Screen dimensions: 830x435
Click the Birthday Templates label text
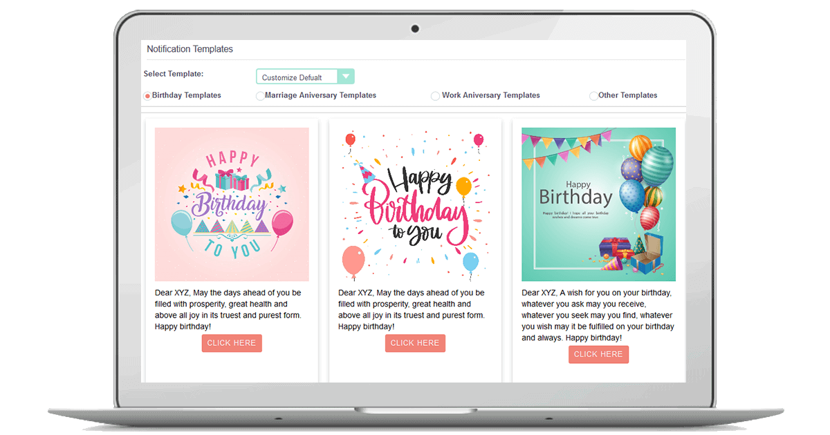point(187,95)
